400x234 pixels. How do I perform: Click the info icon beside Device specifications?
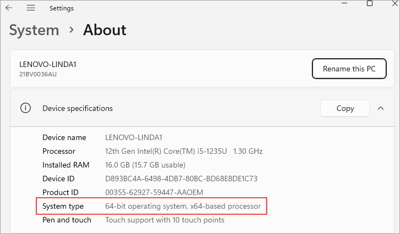[x=25, y=108]
